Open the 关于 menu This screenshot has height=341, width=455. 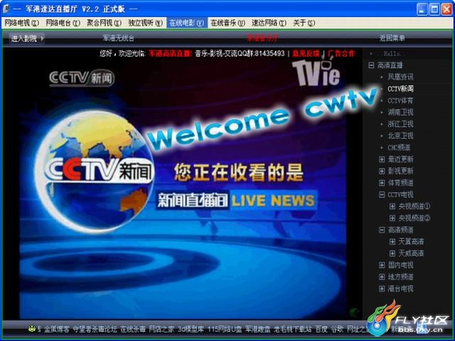coord(304,23)
